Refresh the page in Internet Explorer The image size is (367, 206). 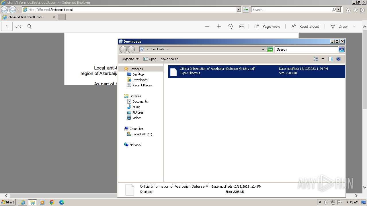coord(246,9)
